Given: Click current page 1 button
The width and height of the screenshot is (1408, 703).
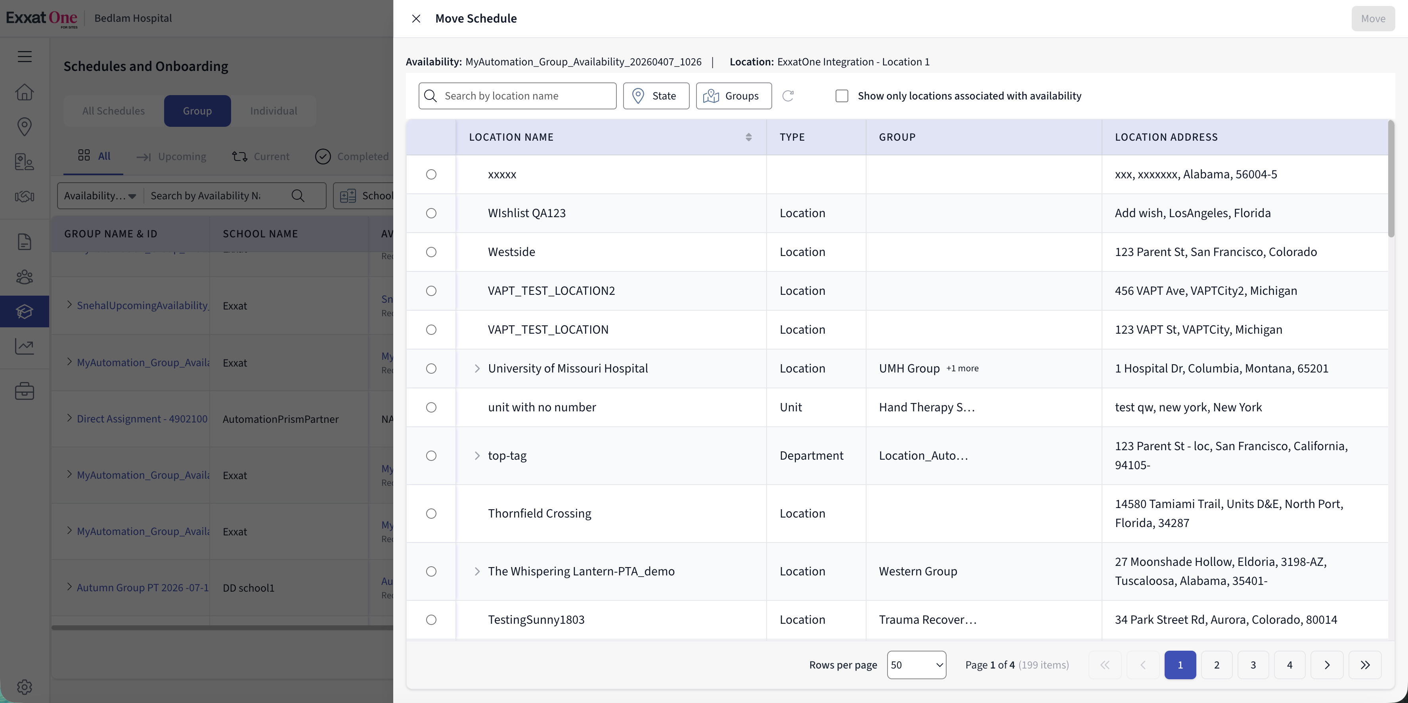Looking at the screenshot, I should coord(1180,665).
